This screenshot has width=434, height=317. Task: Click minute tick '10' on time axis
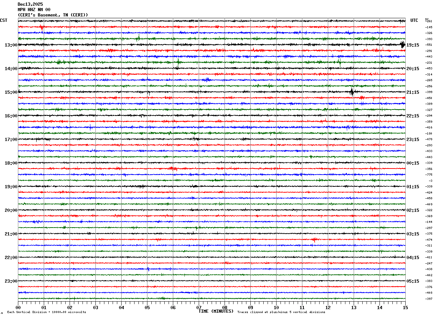[x=276, y=307]
